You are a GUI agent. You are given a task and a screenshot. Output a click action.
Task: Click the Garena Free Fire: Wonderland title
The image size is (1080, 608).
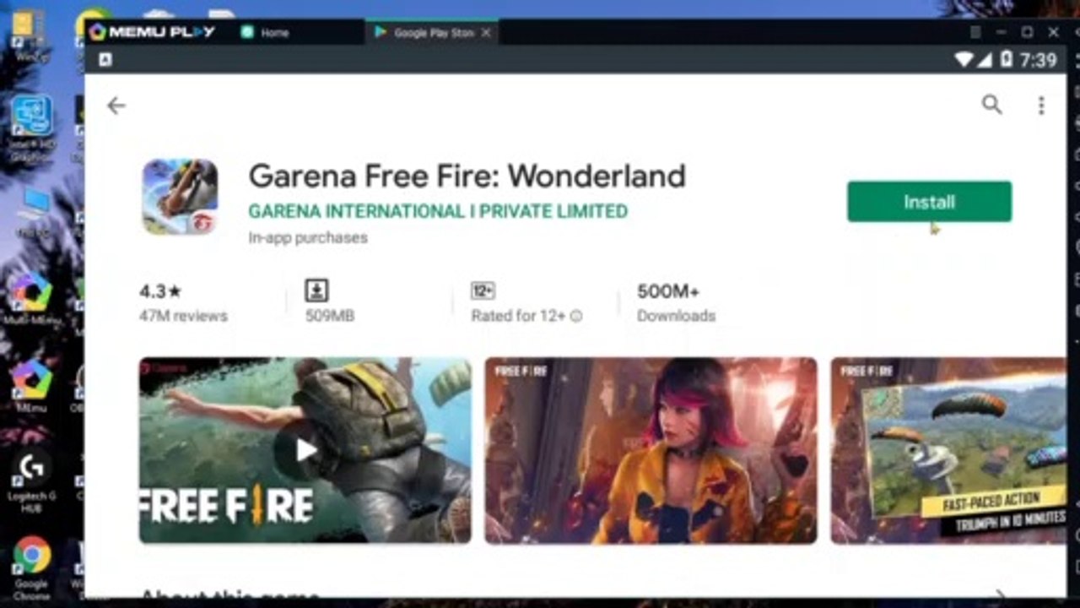tap(467, 176)
